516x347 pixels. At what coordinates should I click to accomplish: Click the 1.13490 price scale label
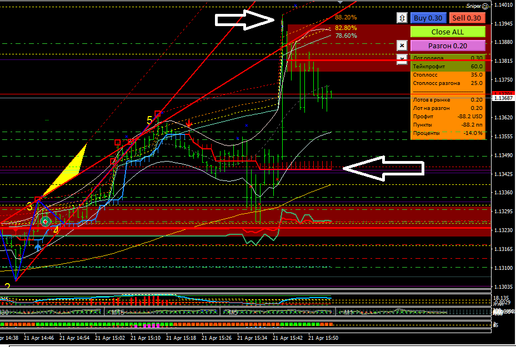click(503, 155)
